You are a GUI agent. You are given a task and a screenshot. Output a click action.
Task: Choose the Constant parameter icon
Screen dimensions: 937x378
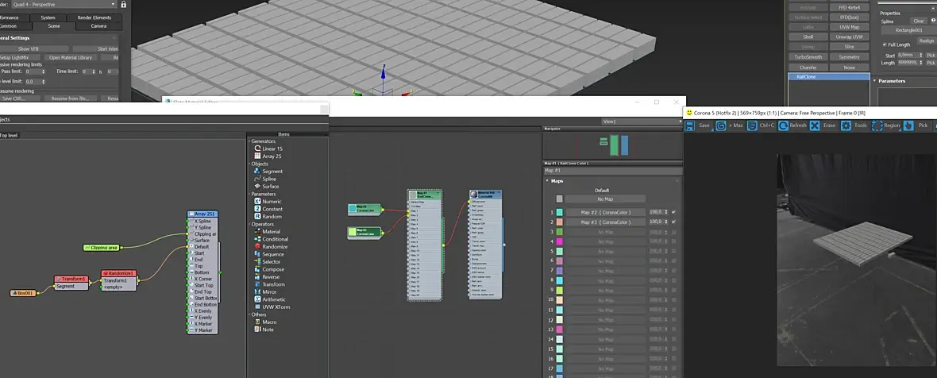tap(257, 209)
